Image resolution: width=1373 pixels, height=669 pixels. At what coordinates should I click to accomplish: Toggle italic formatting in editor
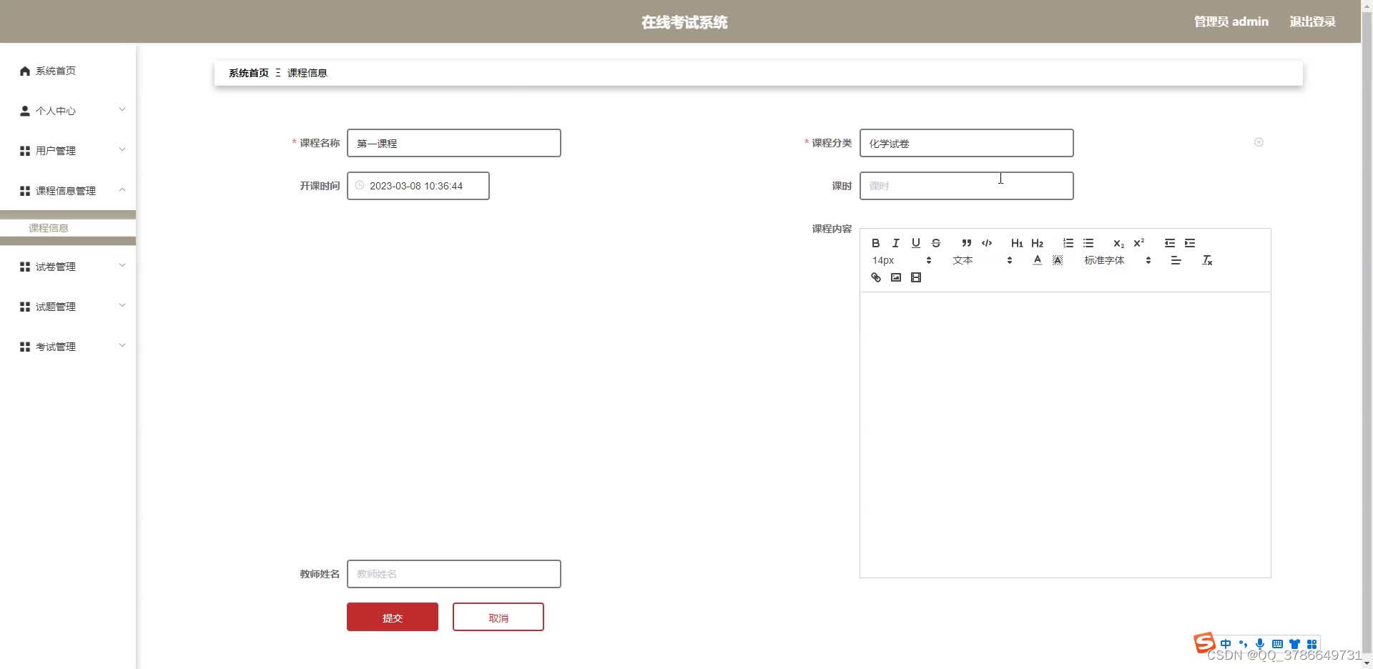(895, 243)
